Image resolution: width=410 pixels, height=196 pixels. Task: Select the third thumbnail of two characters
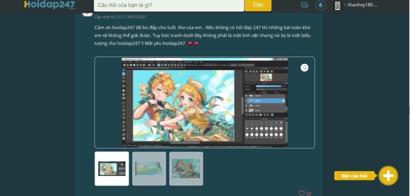(186, 168)
